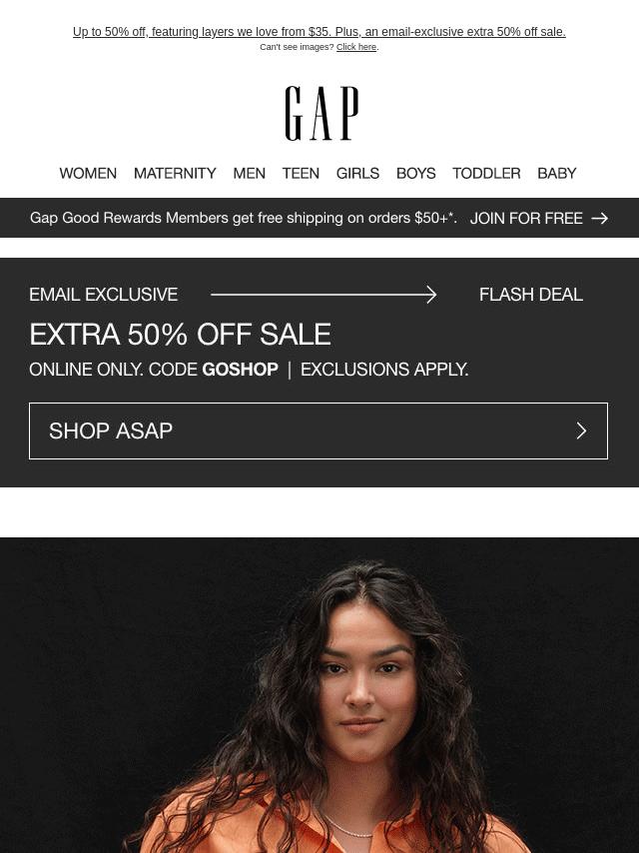Click the 'Up to 50% off' preheader link

pos(319,32)
